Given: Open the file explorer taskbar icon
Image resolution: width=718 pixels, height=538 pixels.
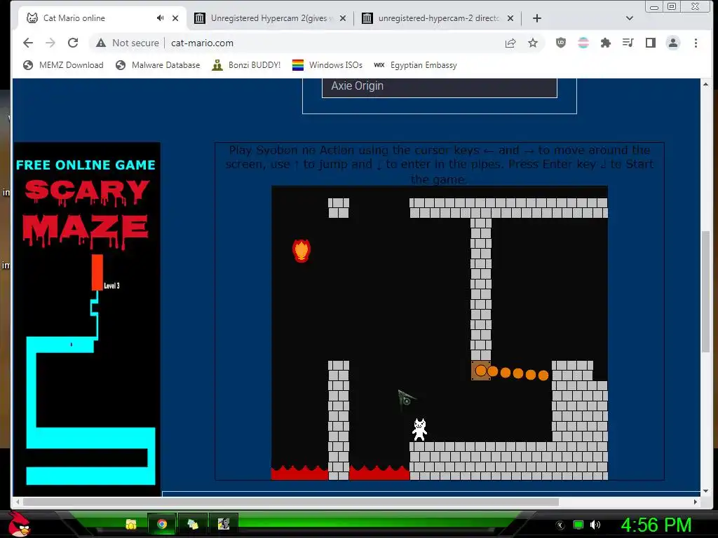Looking at the screenshot, I should coord(131,524).
